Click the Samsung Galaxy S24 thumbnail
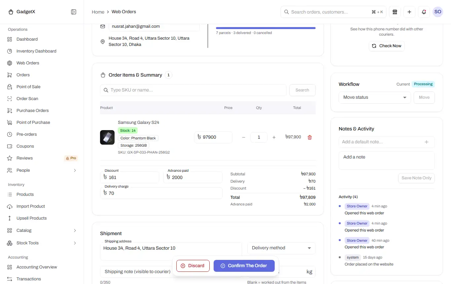This screenshot has width=451, height=284. (x=107, y=137)
